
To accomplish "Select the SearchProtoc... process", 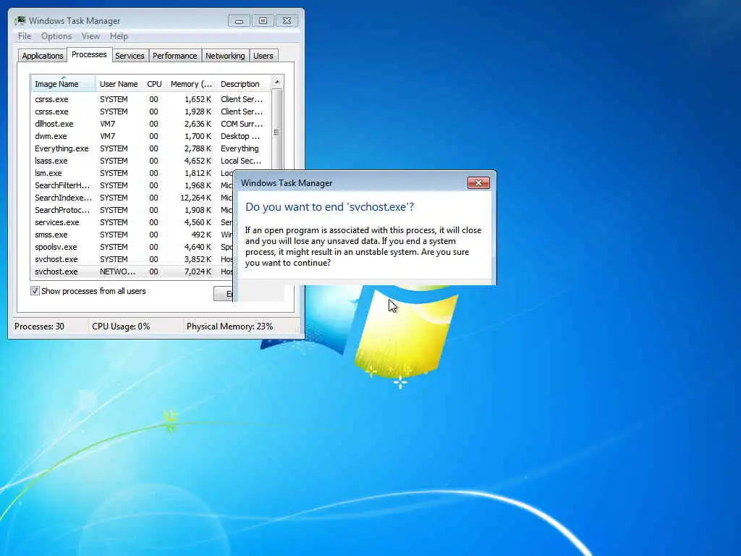I will (132, 210).
